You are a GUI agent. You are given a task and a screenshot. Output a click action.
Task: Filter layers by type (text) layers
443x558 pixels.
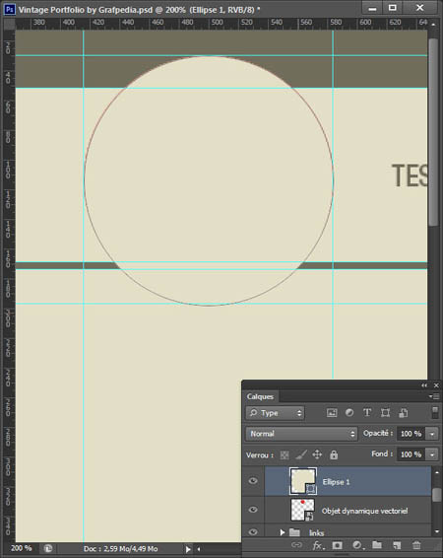tap(367, 413)
